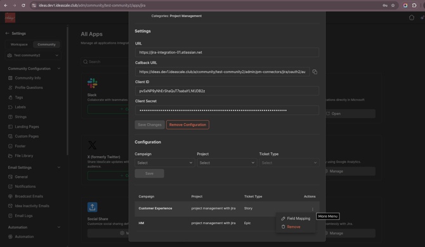Click the Open button in background card

coord(350,114)
